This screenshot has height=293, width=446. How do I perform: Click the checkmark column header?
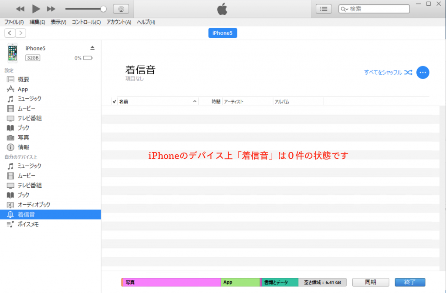pos(114,102)
